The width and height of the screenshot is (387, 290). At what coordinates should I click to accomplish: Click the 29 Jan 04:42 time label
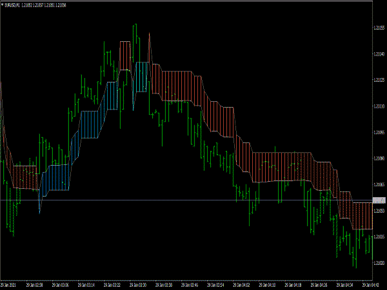pos(370,285)
